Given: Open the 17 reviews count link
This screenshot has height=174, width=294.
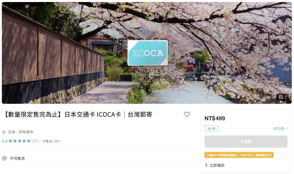Looking at the screenshot, I should 35,141.
